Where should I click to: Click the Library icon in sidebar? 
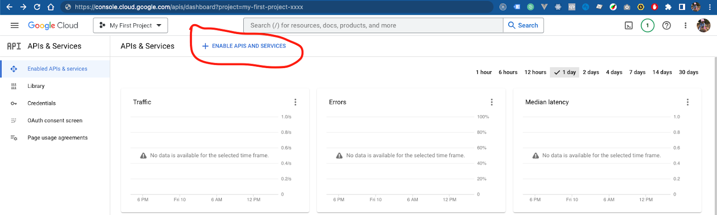[x=14, y=86]
